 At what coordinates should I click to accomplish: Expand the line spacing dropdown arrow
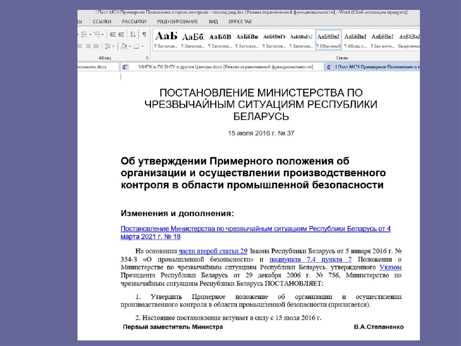point(113,46)
